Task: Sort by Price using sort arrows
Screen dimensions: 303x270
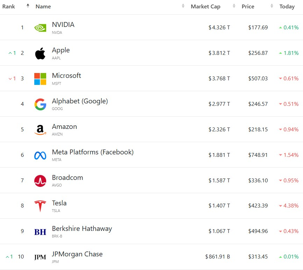Action: (272, 6)
